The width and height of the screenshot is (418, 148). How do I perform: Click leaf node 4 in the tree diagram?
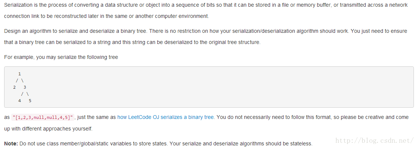tap(19, 100)
